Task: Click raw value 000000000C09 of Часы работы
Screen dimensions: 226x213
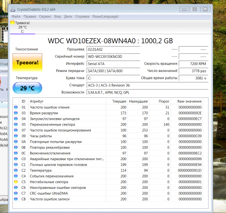Action: pos(190,136)
